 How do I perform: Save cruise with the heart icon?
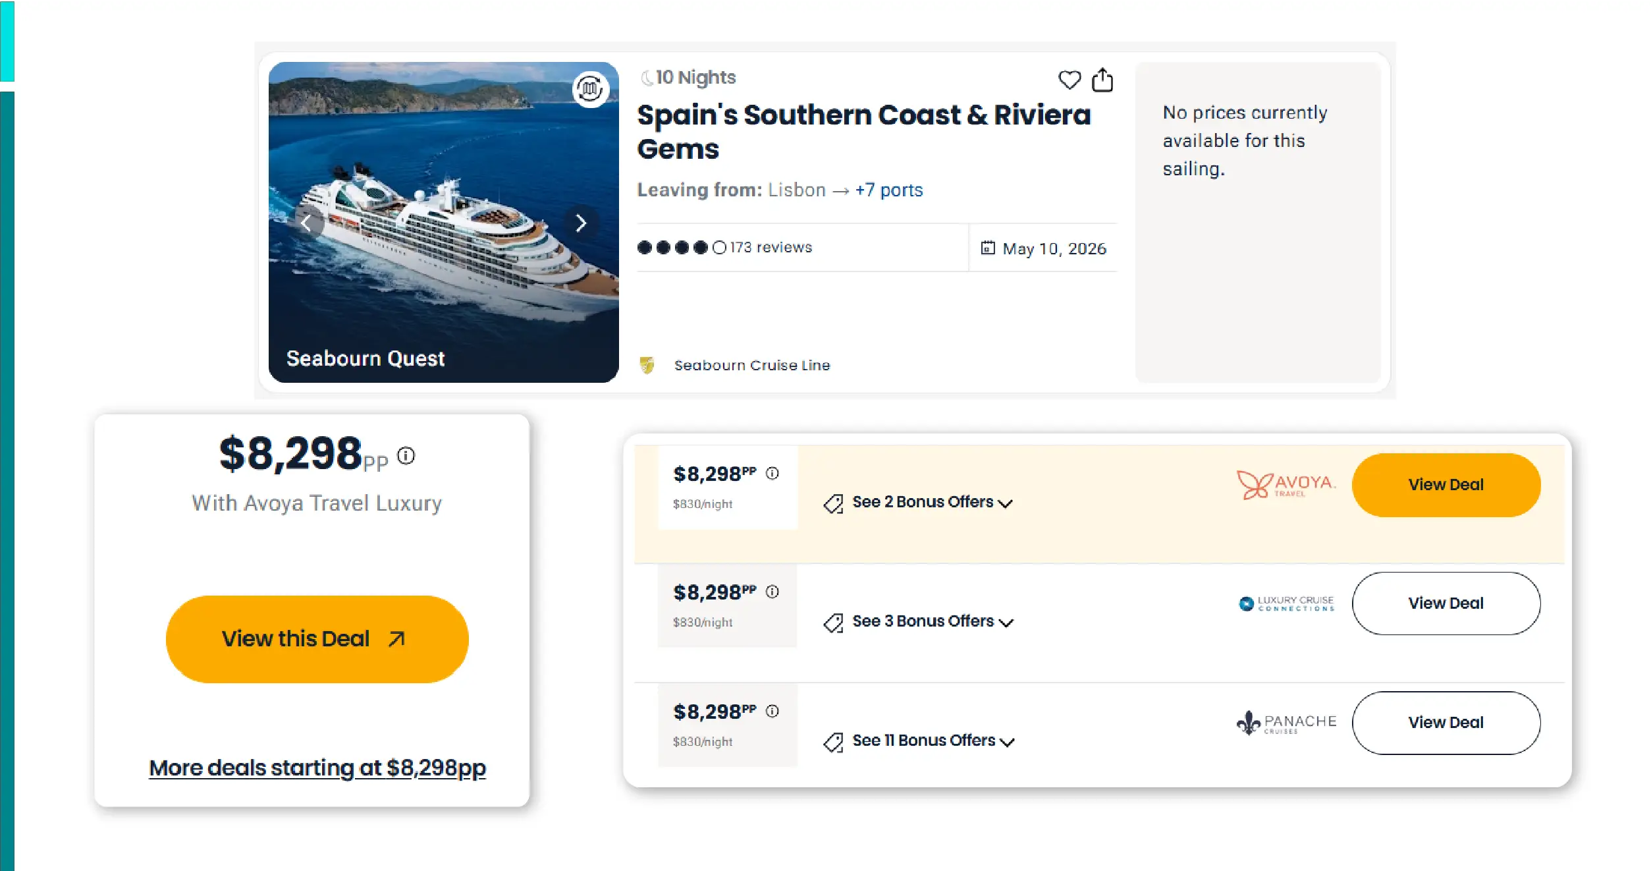click(x=1069, y=80)
